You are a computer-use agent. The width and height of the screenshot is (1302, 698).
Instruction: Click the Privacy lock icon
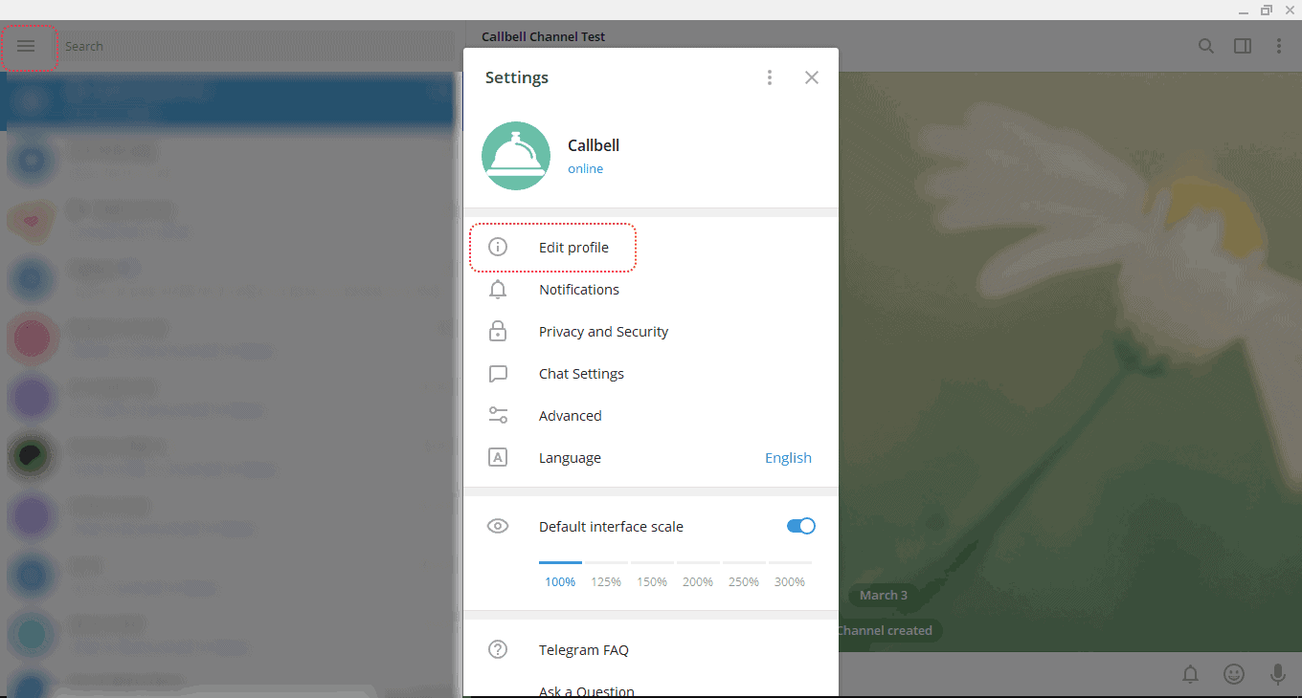(x=498, y=331)
